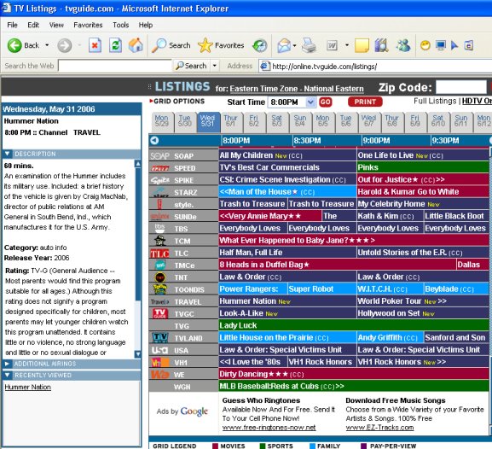
Task: Click the Research books icon
Action: (381, 45)
